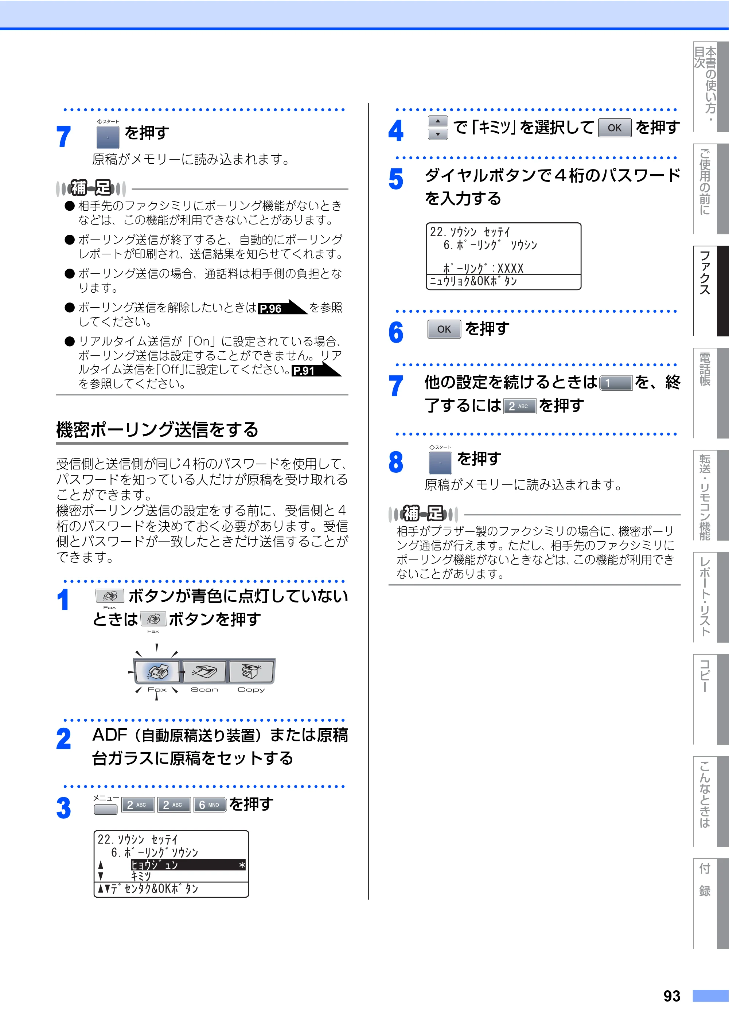Click the Start button icon in step 8
729x1030 pixels.
(440, 463)
